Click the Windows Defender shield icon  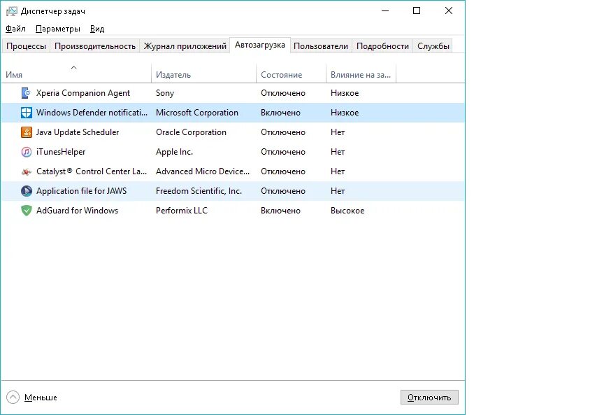[26, 113]
